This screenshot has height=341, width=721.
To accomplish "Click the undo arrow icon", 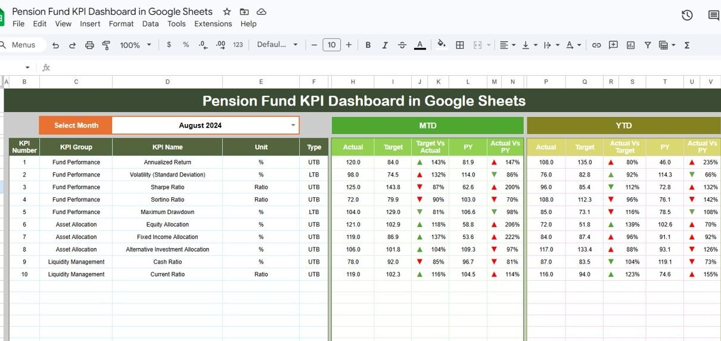I will pyautogui.click(x=55, y=45).
